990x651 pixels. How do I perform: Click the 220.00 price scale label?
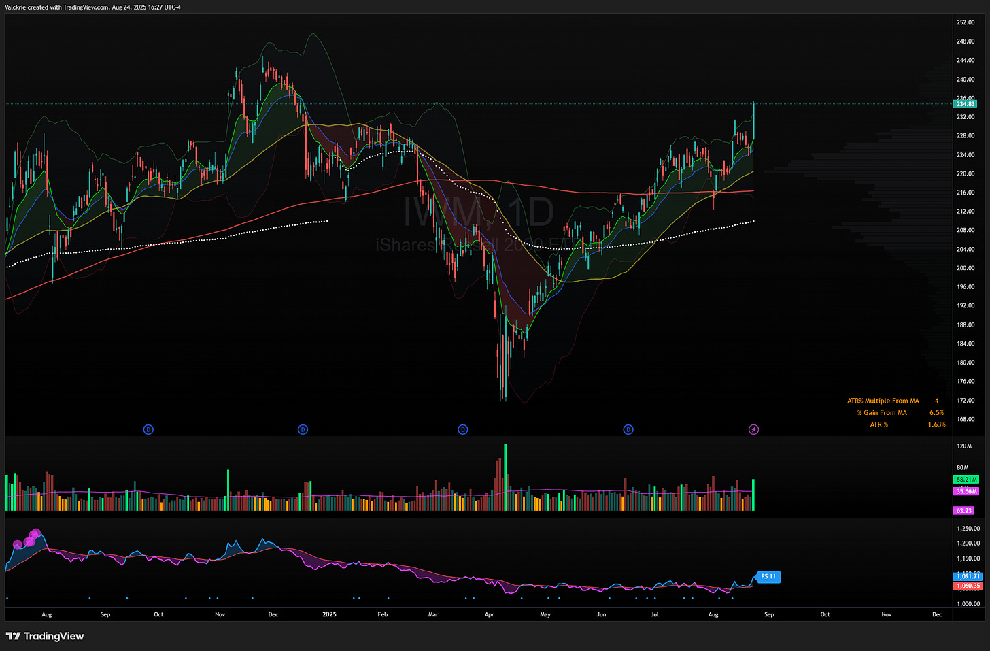pyautogui.click(x=966, y=174)
